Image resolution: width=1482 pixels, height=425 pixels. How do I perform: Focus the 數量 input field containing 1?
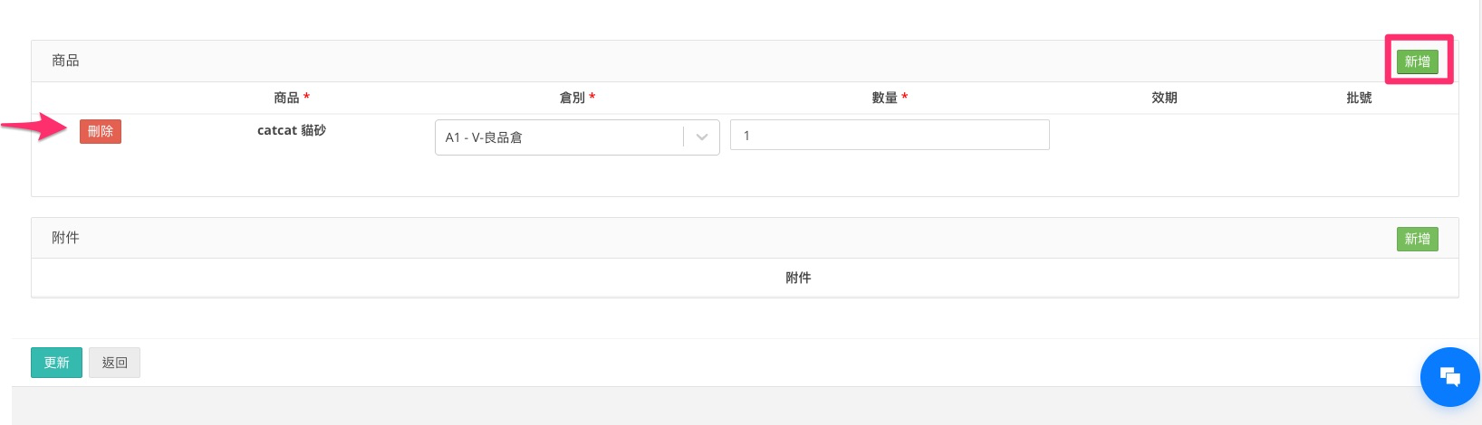tap(889, 136)
